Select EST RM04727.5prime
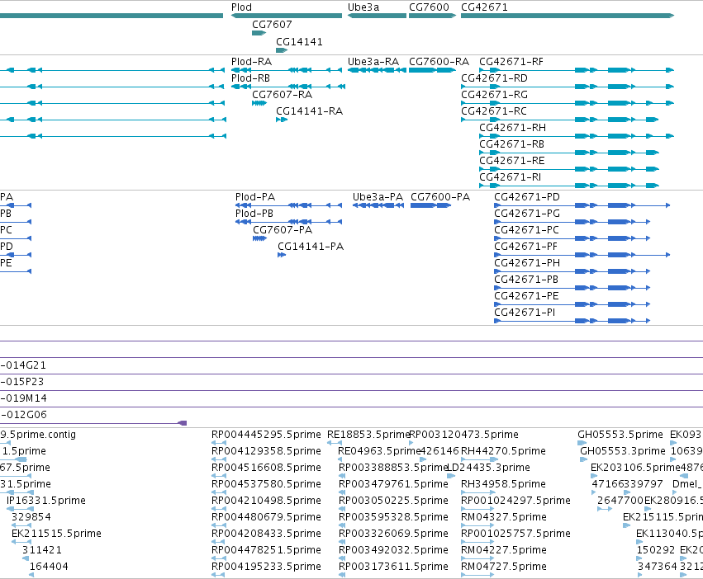This screenshot has height=579, width=703. coord(477,575)
